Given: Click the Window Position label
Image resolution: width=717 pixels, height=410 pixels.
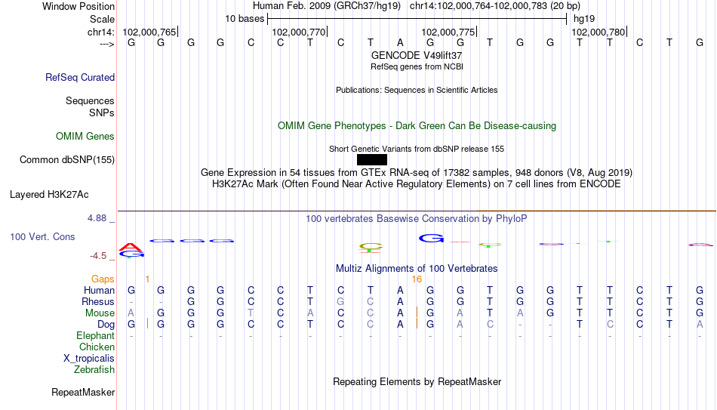Looking at the screenshot, I should (78, 6).
